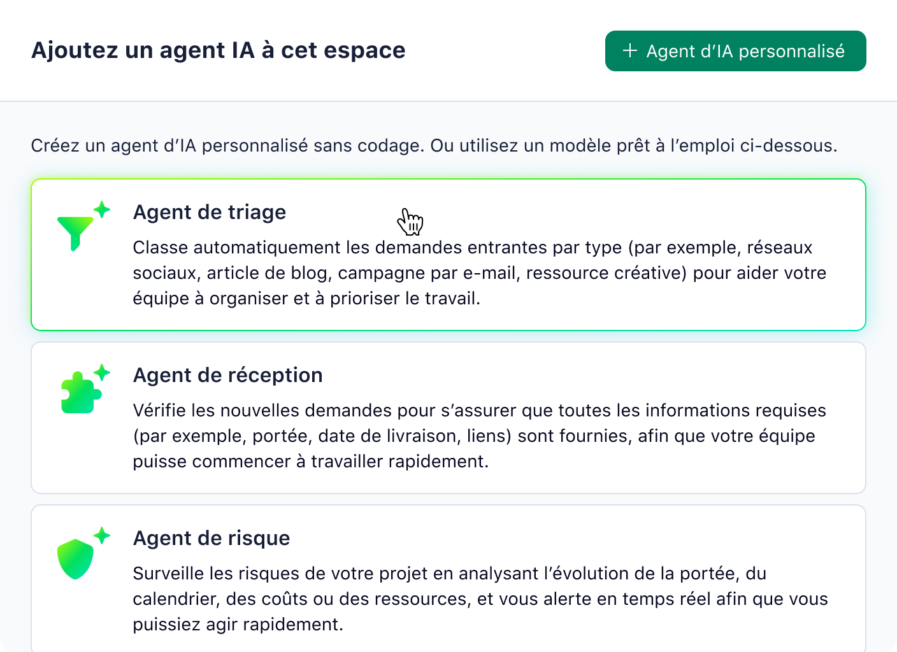Click the introductory sentence about creating an agent

434,145
